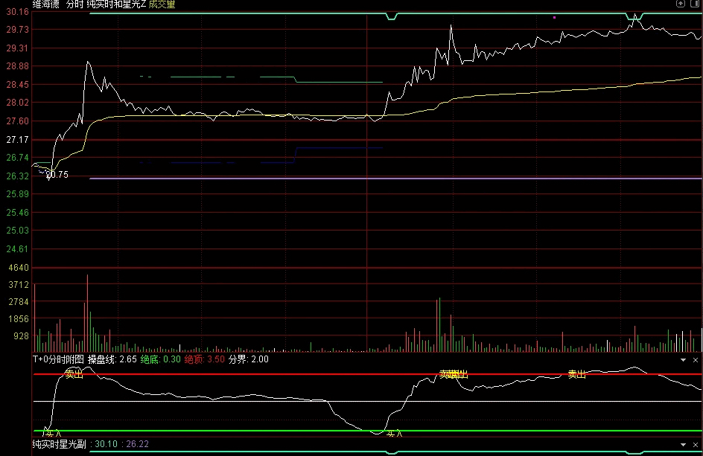The width and height of the screenshot is (703, 456).
Task: Click the 纯实时和星光Z indicator title
Action: point(116,4)
